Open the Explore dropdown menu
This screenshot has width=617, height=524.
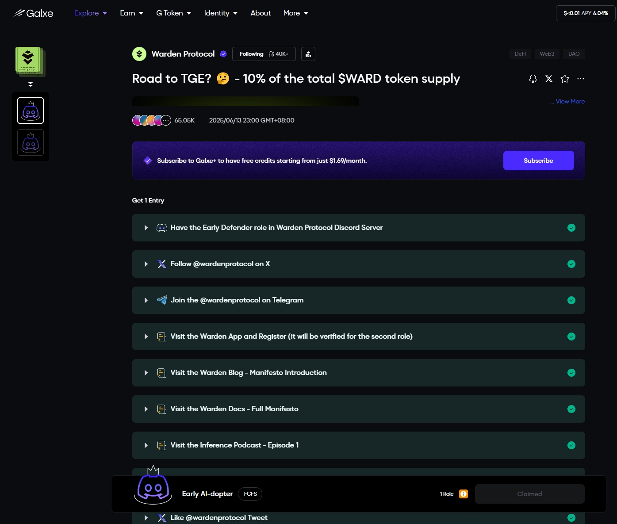coord(91,13)
